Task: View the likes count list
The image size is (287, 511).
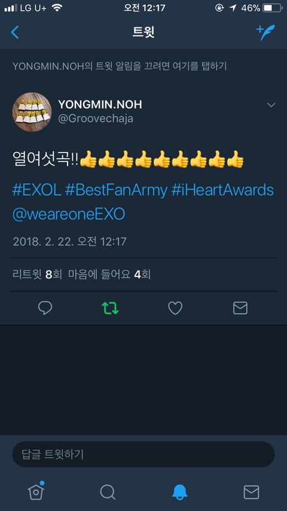Action: pyautogui.click(x=109, y=275)
